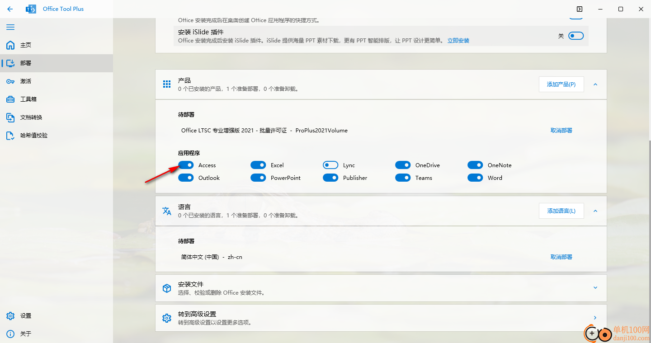Viewport: 651px width, 343px height.
Task: Enable the Lync application toggle
Action: click(330, 165)
